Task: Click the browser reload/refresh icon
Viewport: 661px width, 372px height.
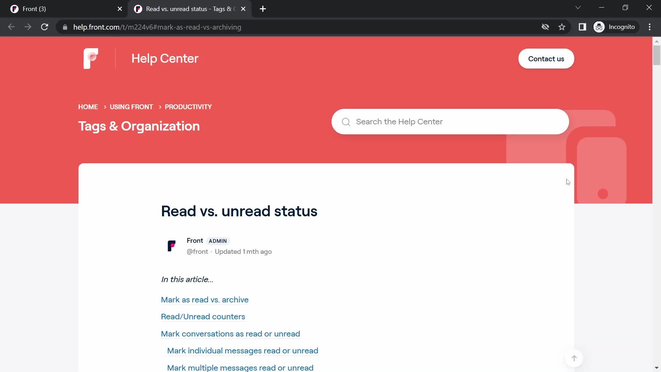Action: (44, 27)
